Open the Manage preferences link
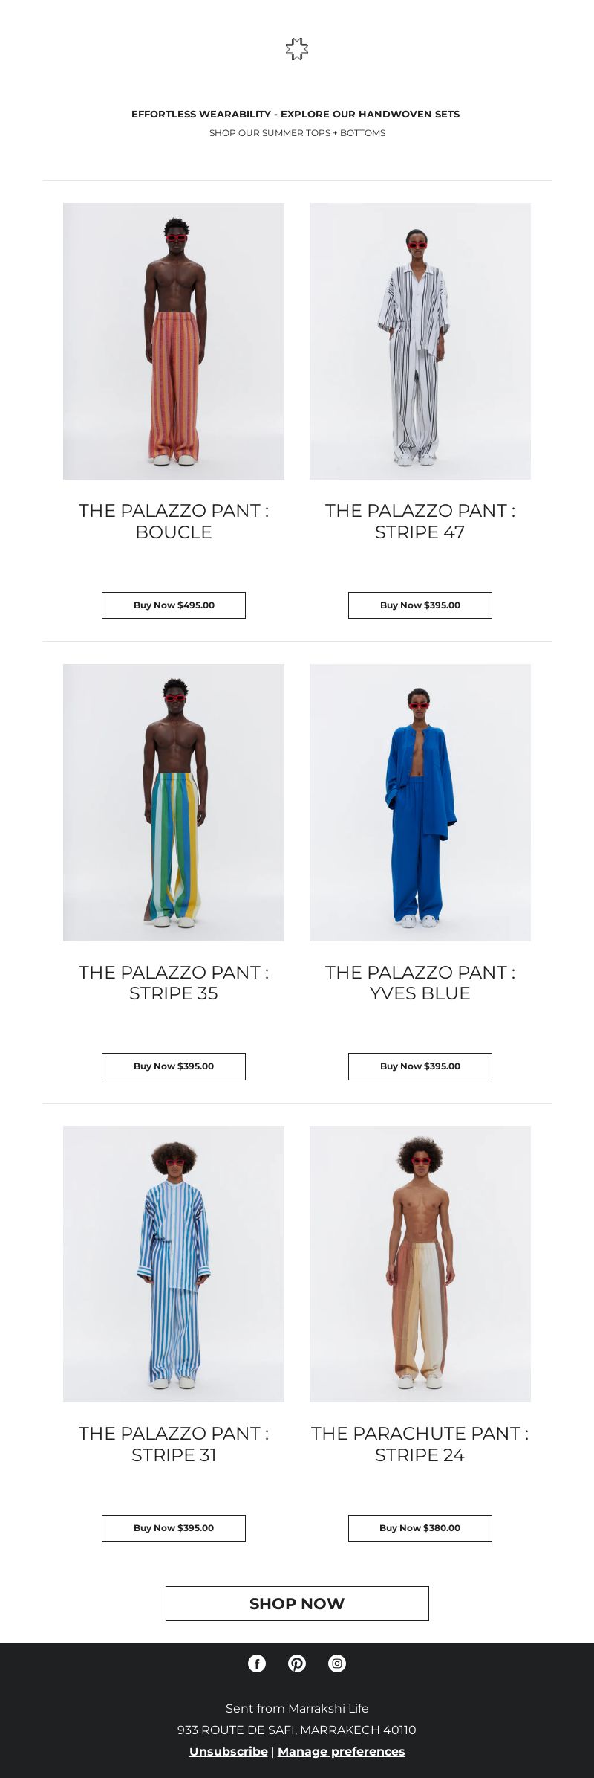Image resolution: width=594 pixels, height=1778 pixels. click(342, 1751)
